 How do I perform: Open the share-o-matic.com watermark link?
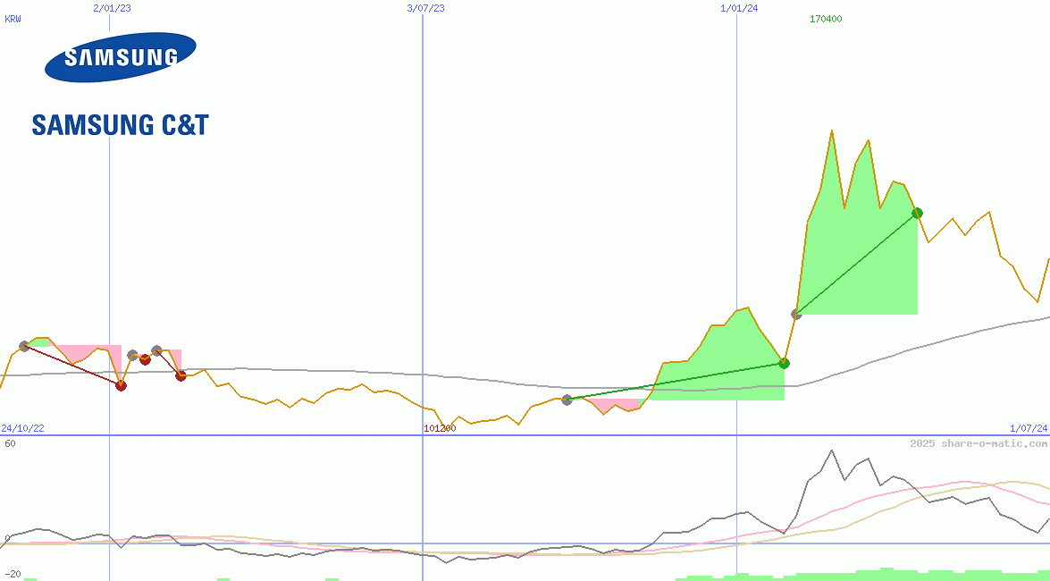pos(978,443)
